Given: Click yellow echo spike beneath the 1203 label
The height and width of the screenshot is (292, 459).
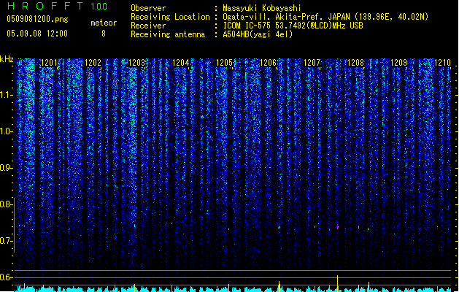Looking at the screenshot, I should click(x=134, y=288).
